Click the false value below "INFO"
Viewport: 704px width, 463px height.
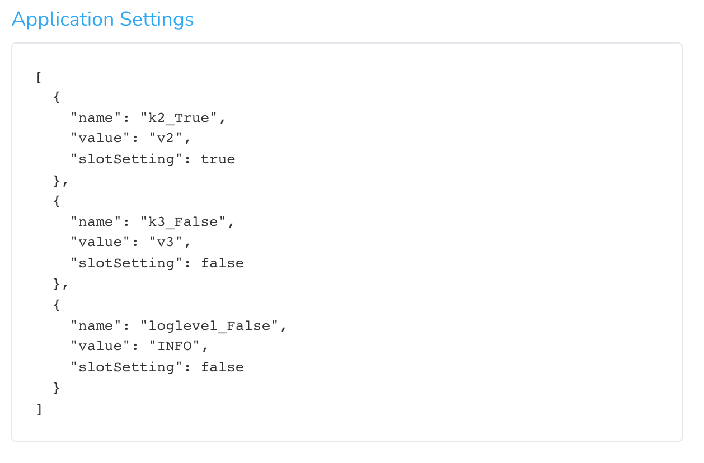(x=223, y=367)
